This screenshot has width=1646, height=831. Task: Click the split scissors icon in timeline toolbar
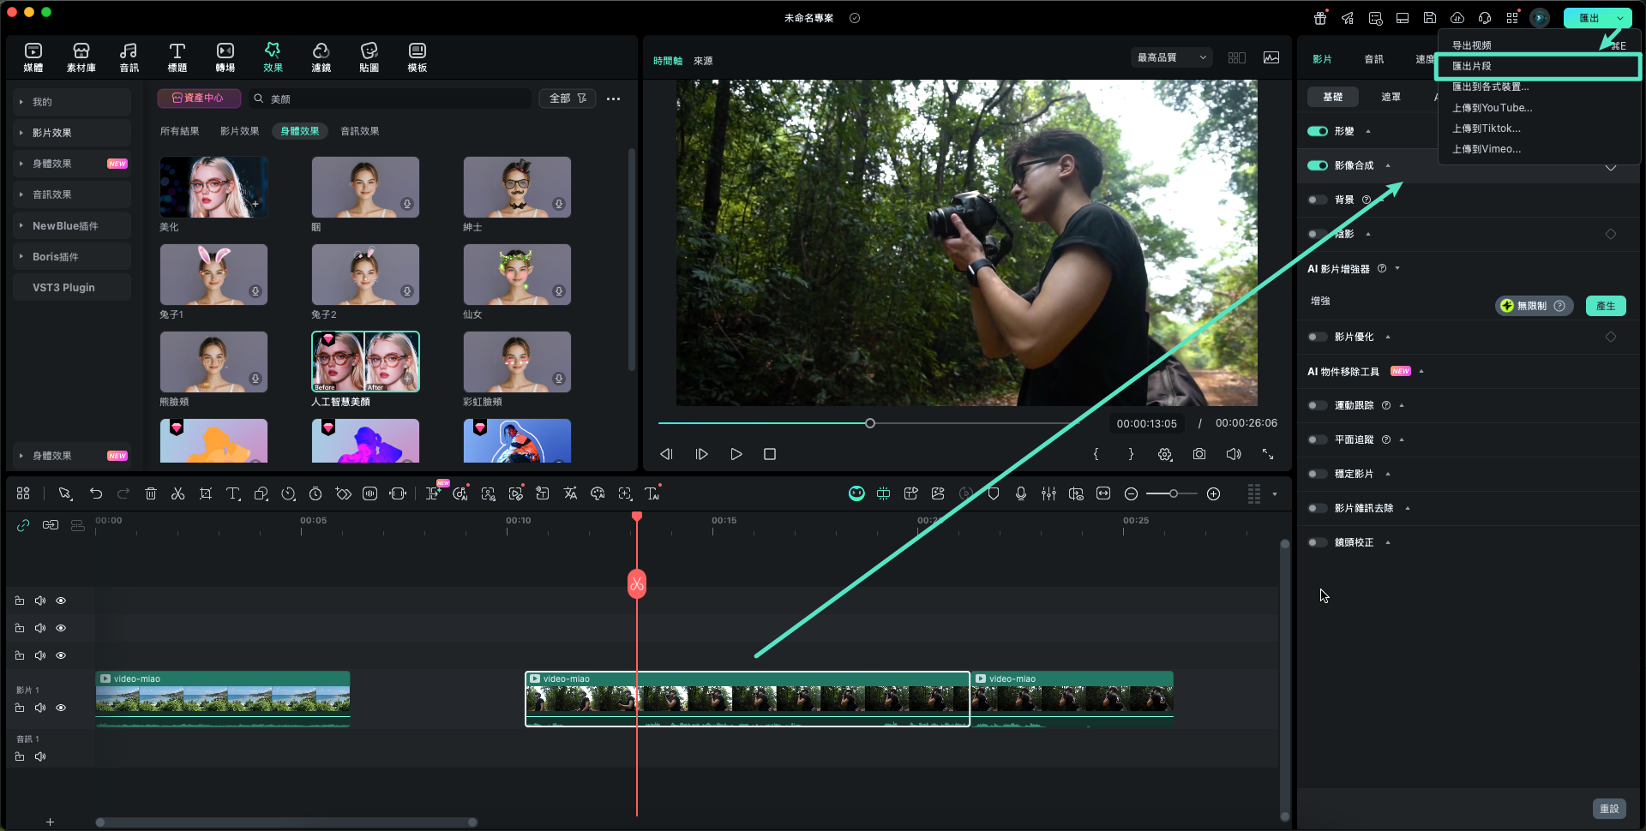177,493
